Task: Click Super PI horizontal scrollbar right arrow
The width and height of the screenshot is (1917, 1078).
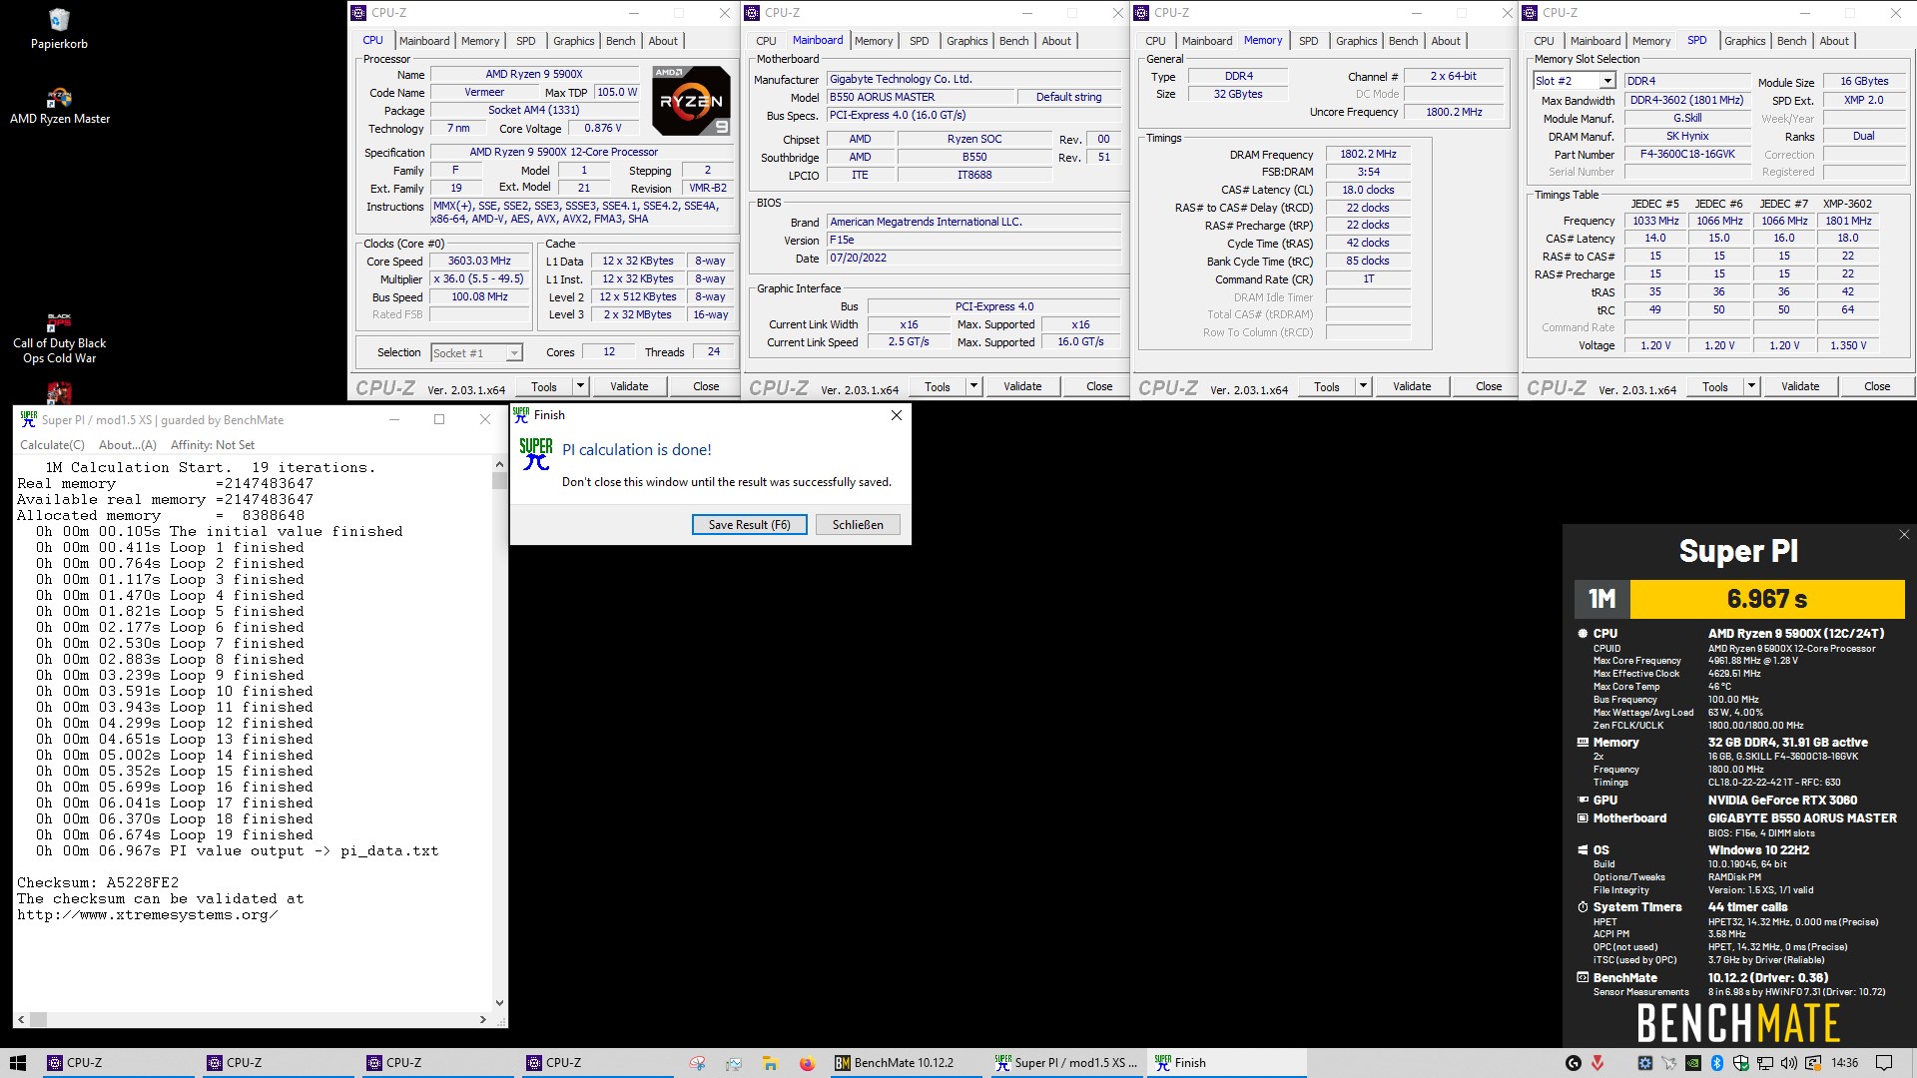Action: pyautogui.click(x=483, y=1020)
